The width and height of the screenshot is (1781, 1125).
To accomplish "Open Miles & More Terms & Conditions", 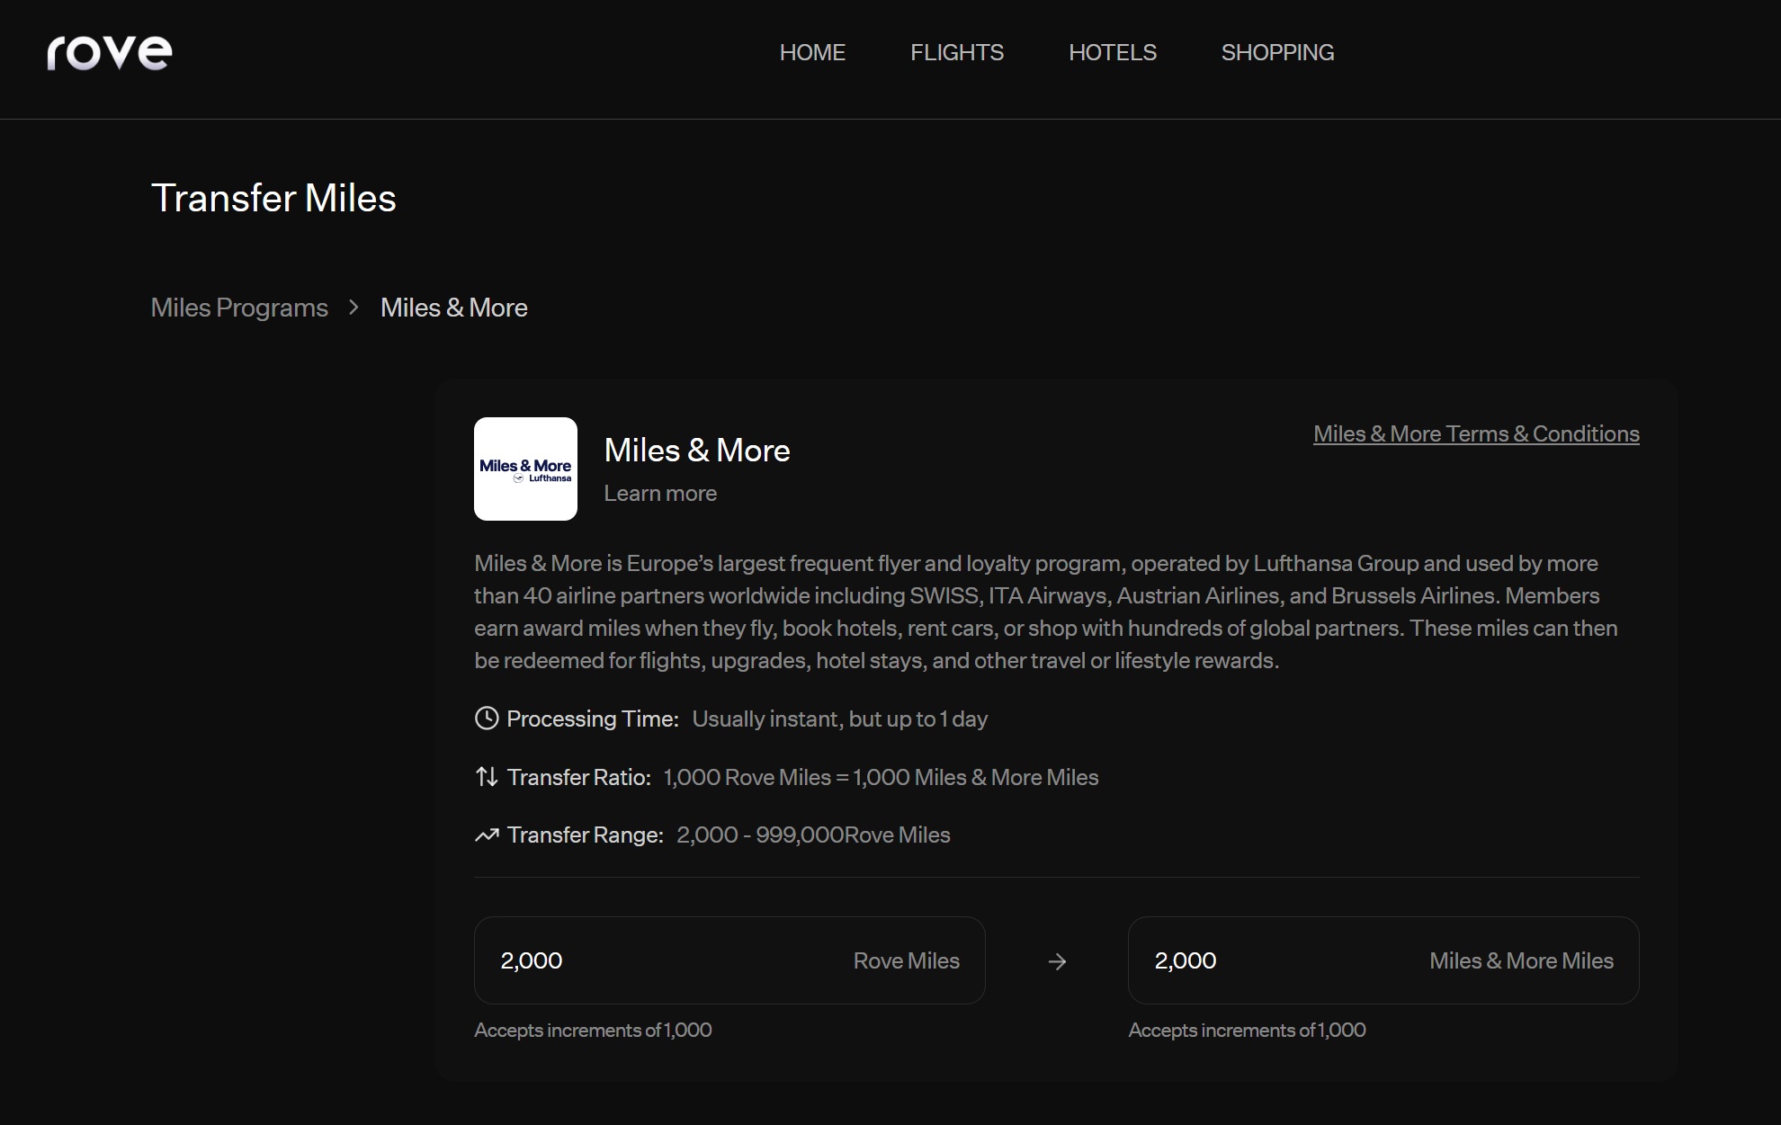I will click(x=1475, y=434).
